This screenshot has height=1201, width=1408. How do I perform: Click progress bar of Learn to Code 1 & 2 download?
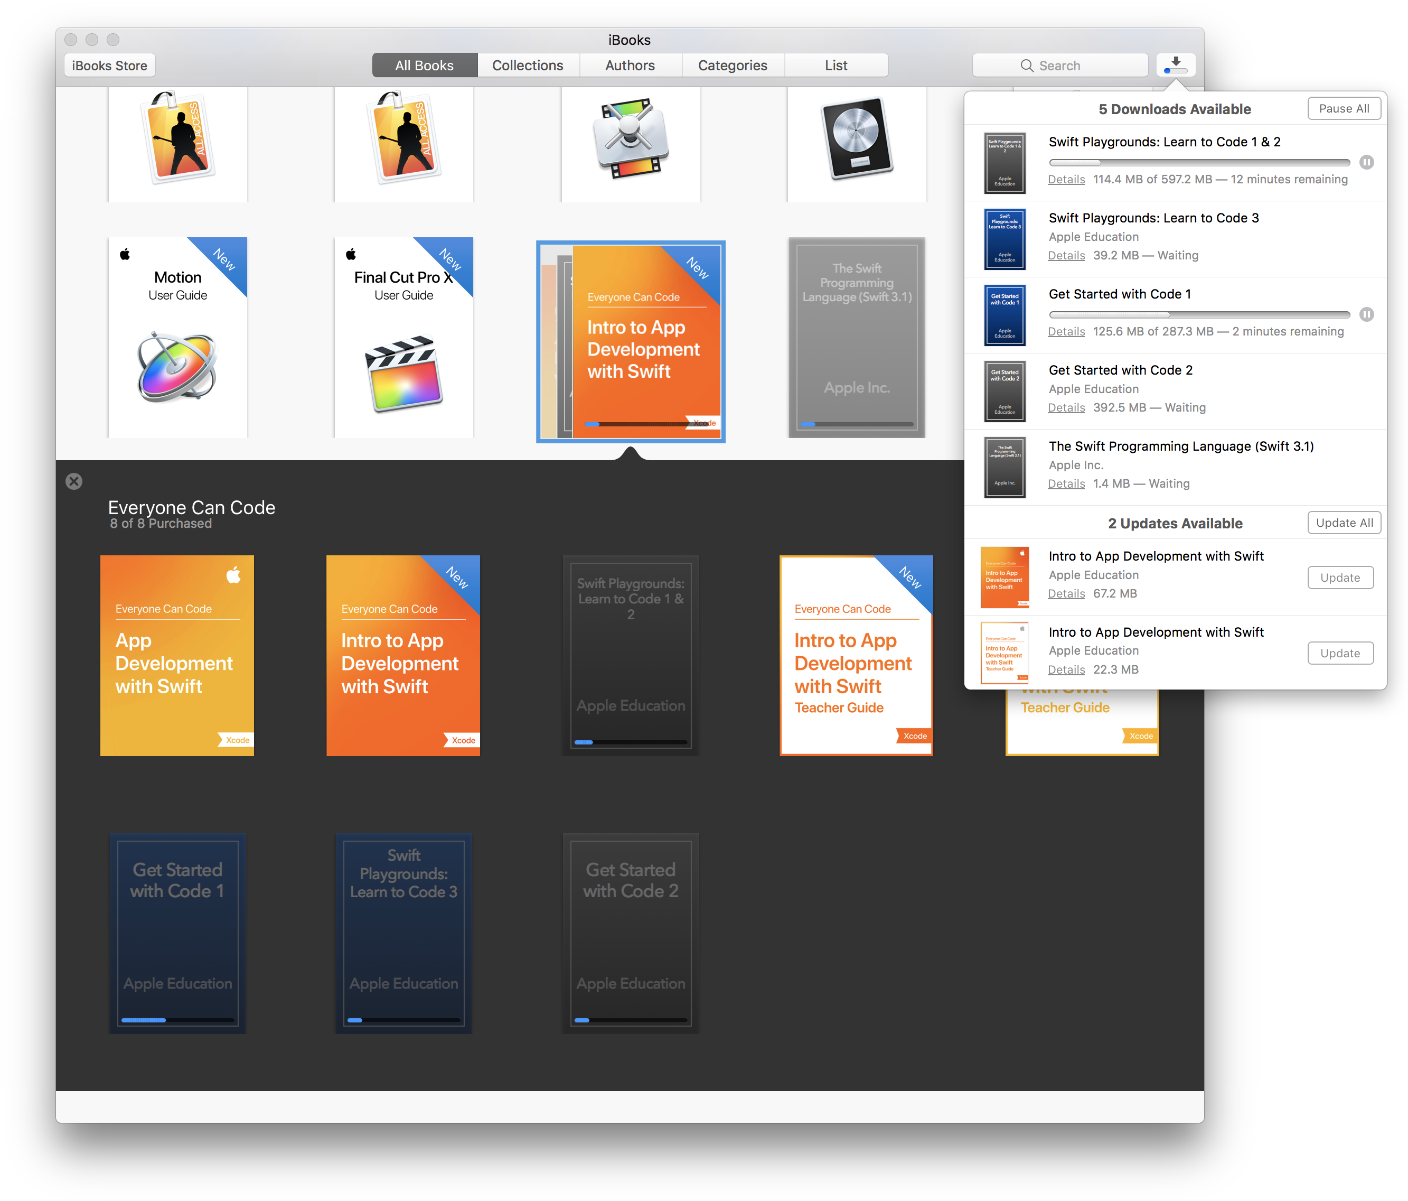coord(1199,162)
